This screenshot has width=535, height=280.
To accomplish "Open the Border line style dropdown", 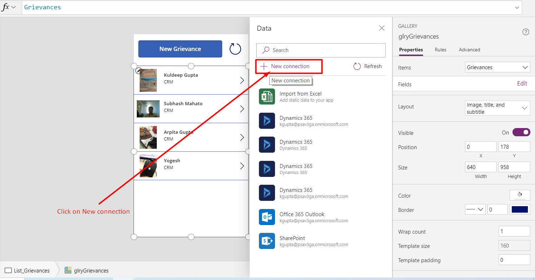I will click(x=475, y=210).
